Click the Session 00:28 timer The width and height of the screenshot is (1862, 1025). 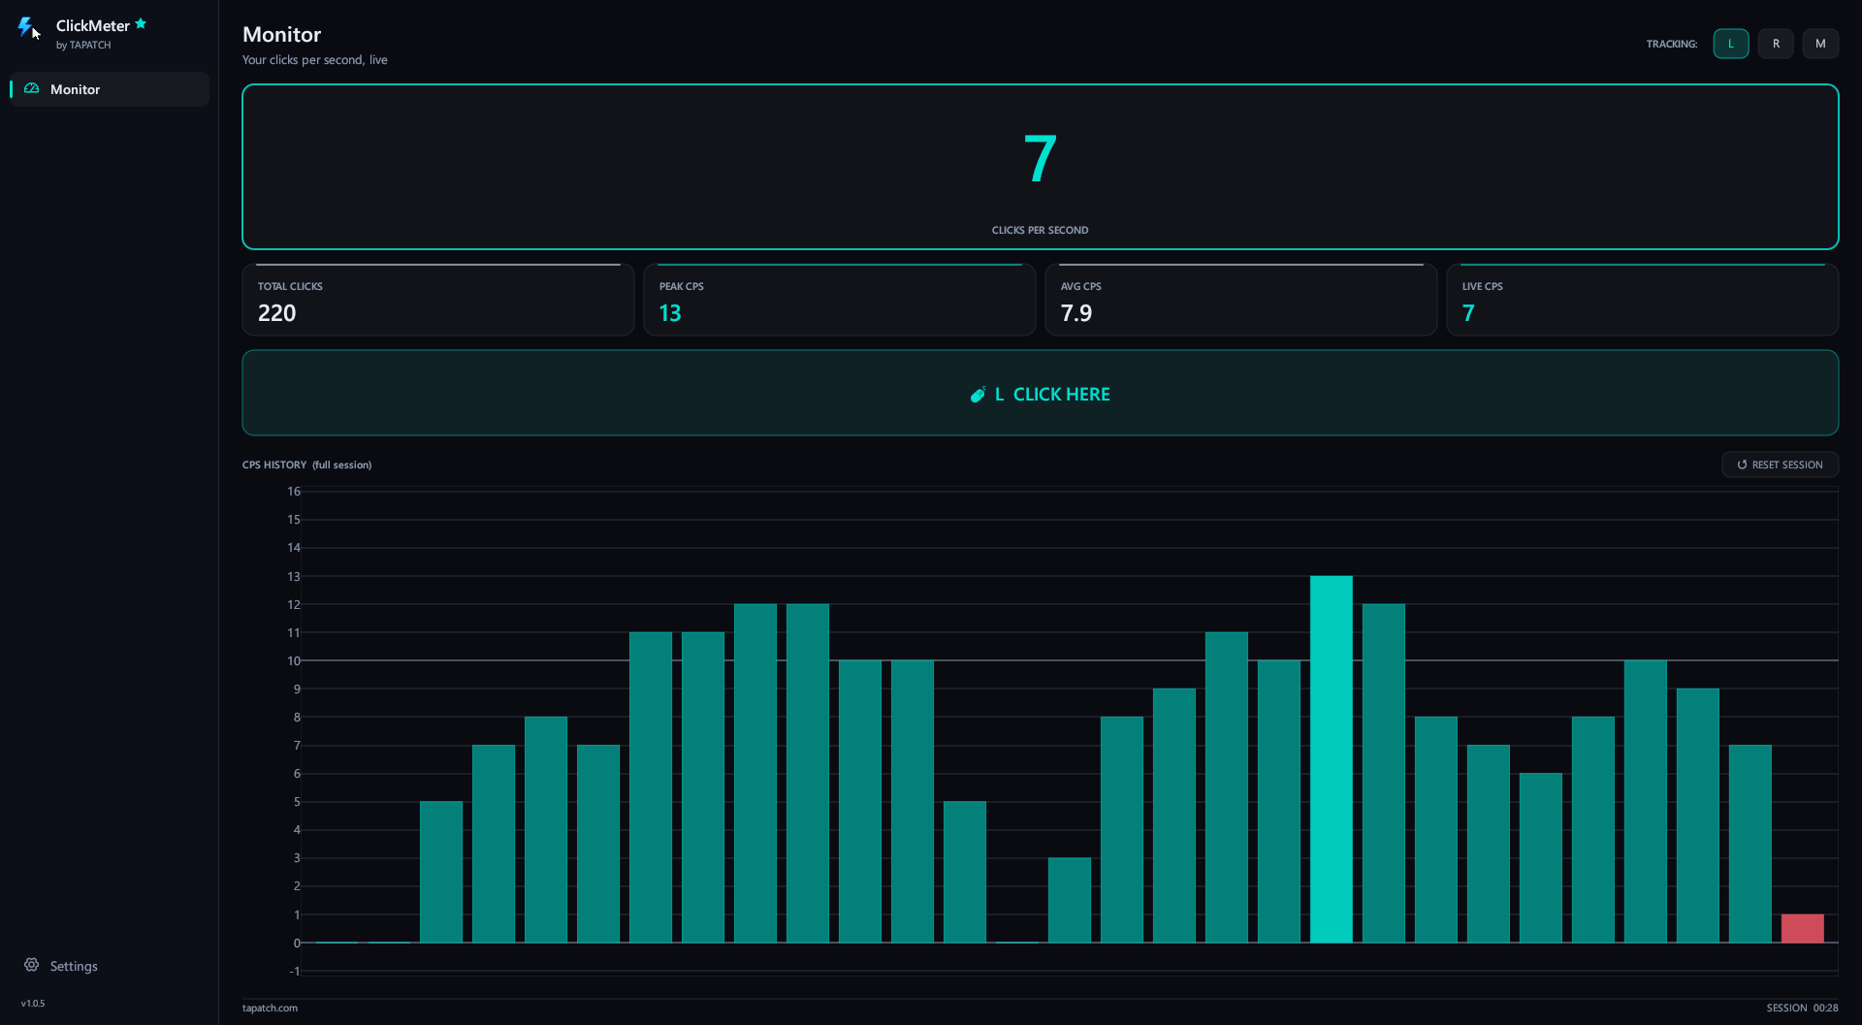click(1802, 1008)
